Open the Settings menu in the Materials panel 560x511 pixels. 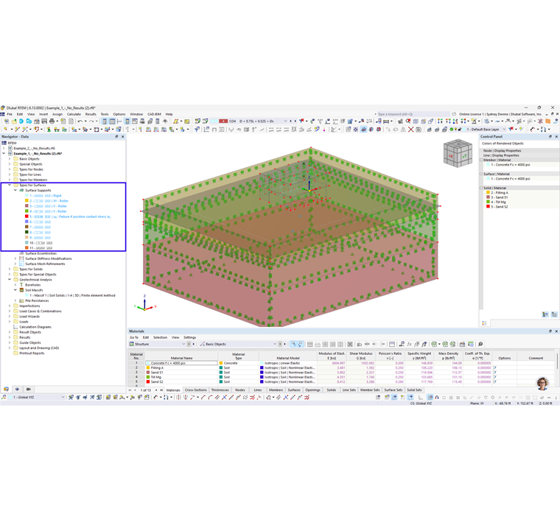[189, 337]
